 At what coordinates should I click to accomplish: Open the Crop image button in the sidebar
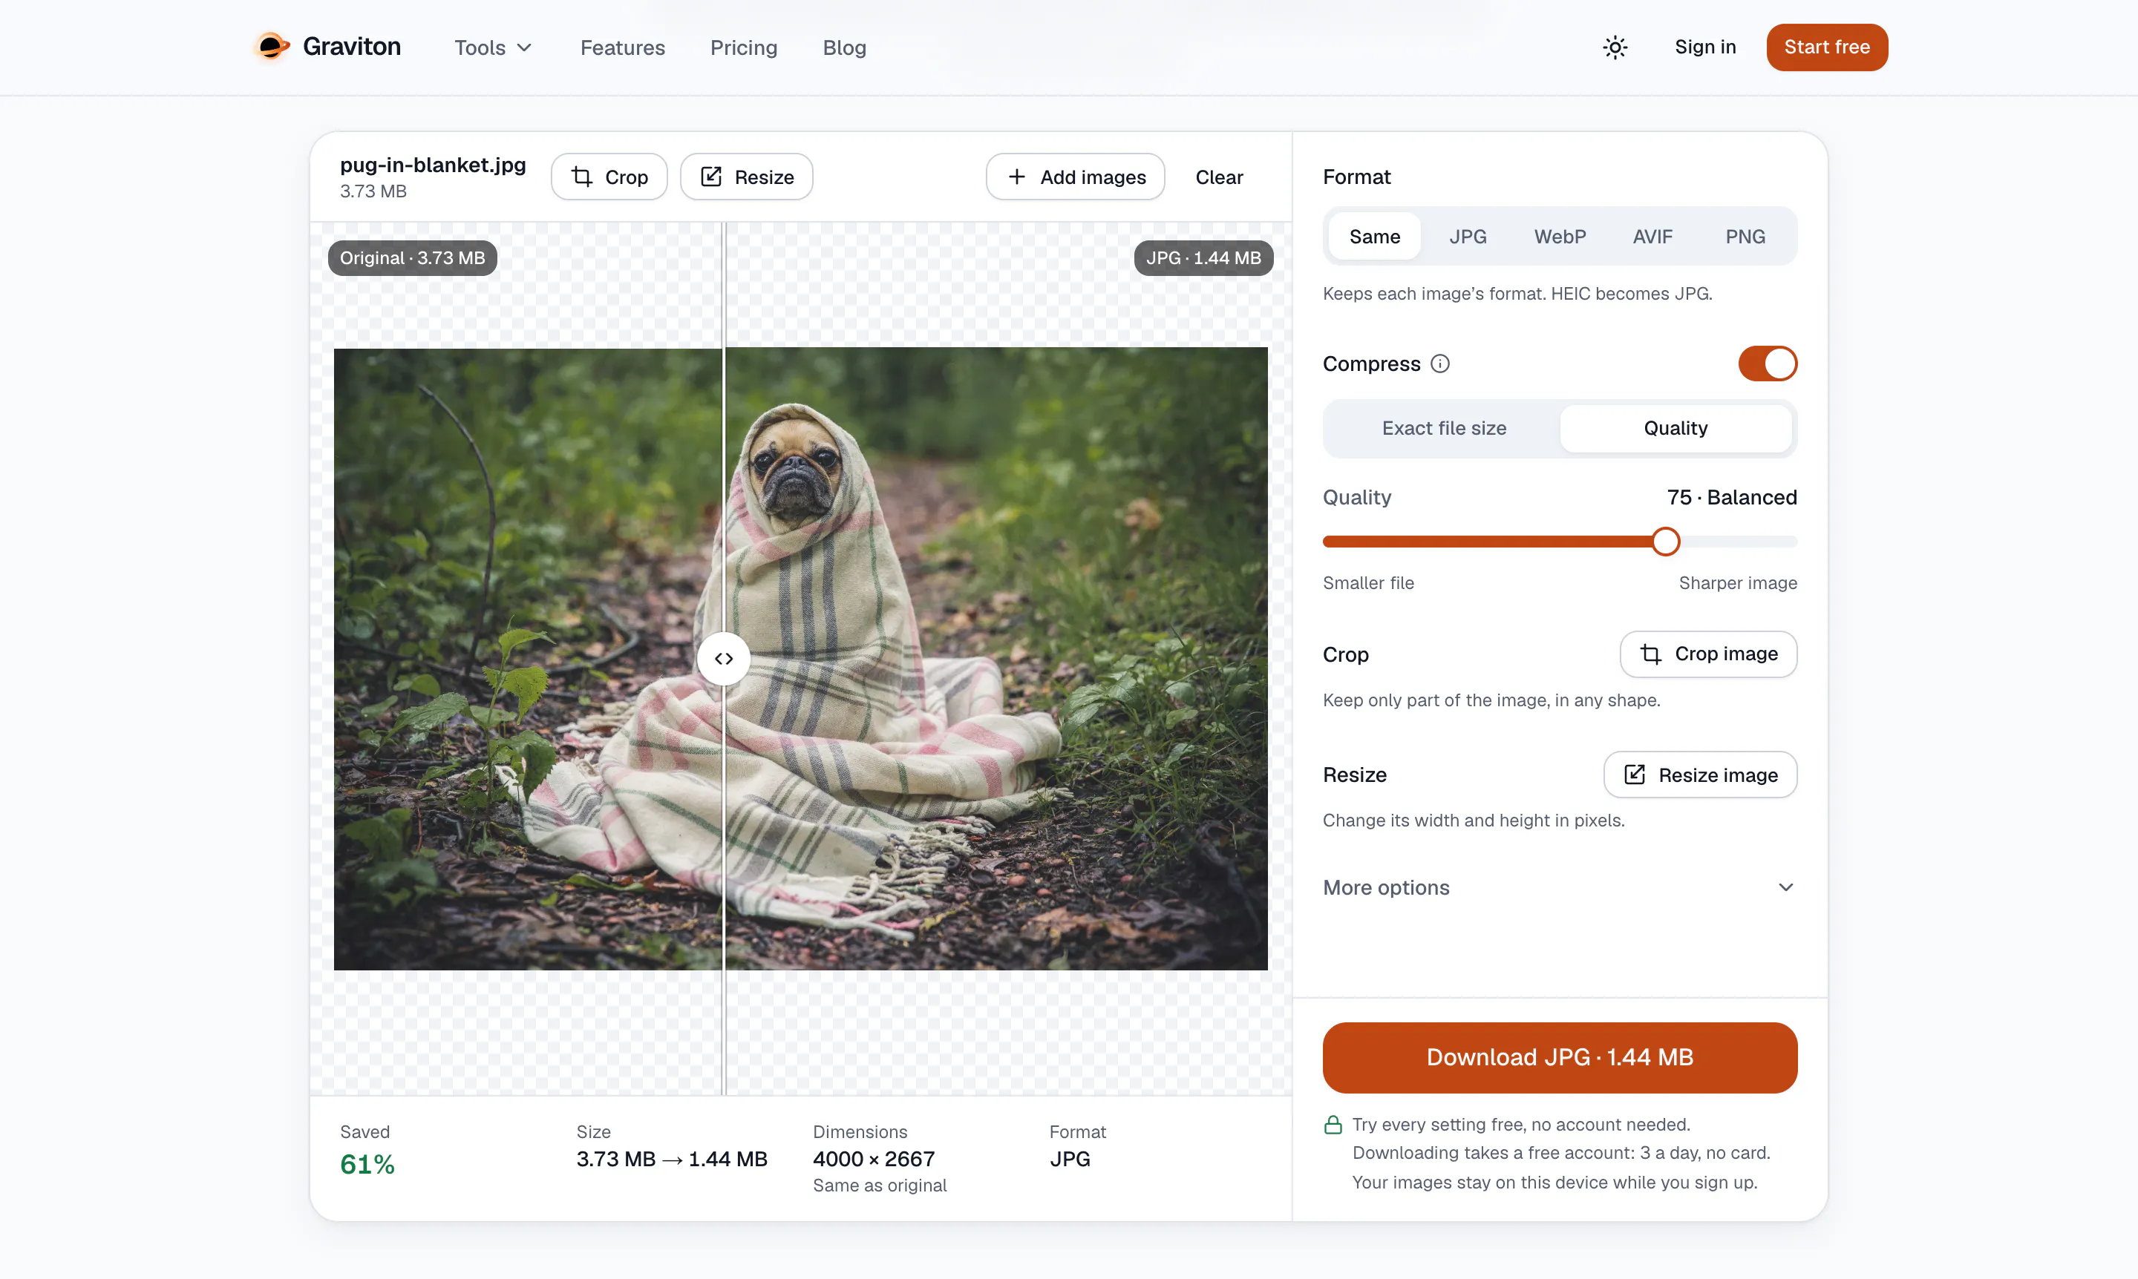1707,654
